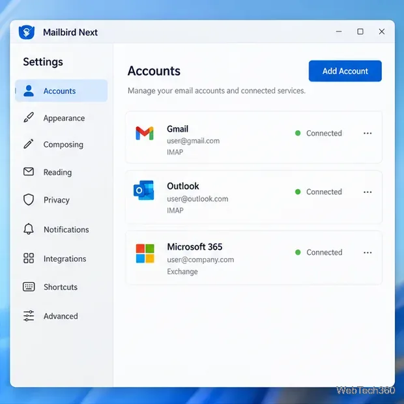Viewport: 404px width, 404px height.
Task: Go to Composing settings
Action: point(61,145)
